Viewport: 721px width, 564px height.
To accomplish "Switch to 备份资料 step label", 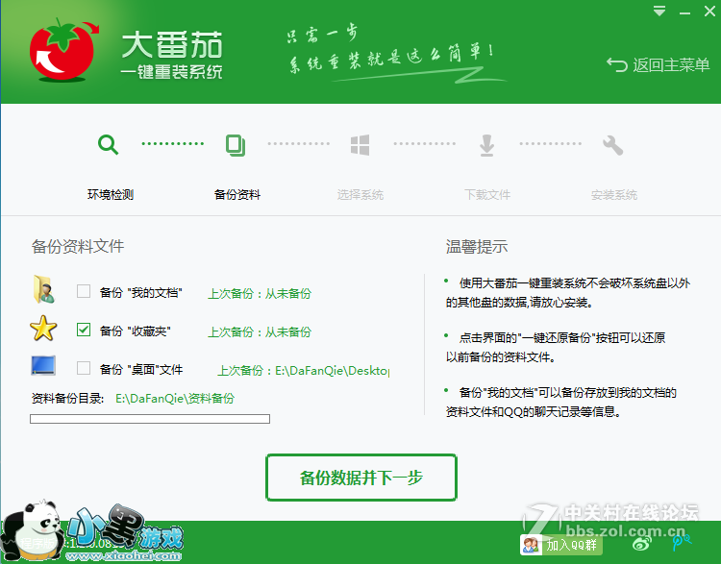I will click(x=237, y=195).
